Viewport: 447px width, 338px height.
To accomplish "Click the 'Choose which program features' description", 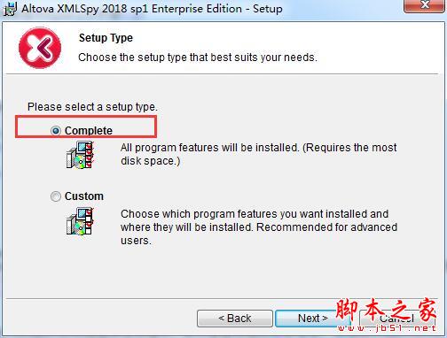I will pos(259,227).
